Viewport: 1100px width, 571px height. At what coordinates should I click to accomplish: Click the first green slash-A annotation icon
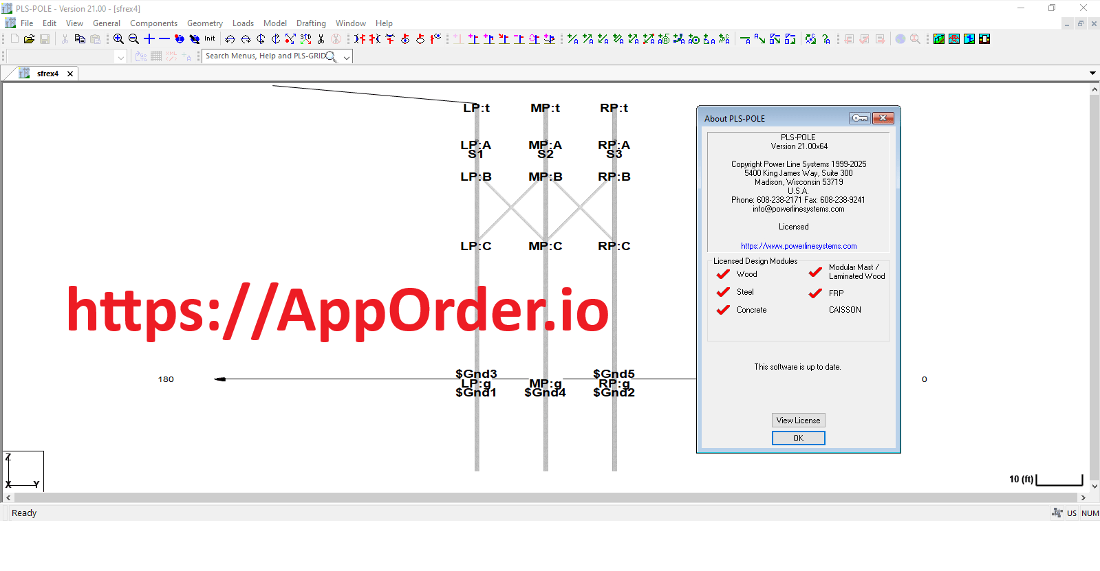pyautogui.click(x=573, y=39)
